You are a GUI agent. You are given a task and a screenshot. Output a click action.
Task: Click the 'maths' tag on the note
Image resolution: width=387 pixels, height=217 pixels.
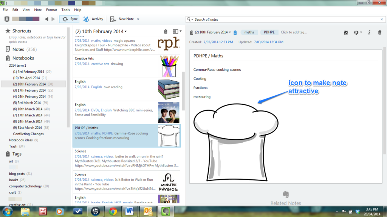(249, 32)
